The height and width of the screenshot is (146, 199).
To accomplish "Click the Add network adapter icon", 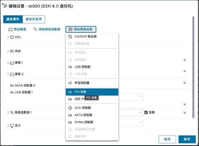I will click(x=35, y=29).
